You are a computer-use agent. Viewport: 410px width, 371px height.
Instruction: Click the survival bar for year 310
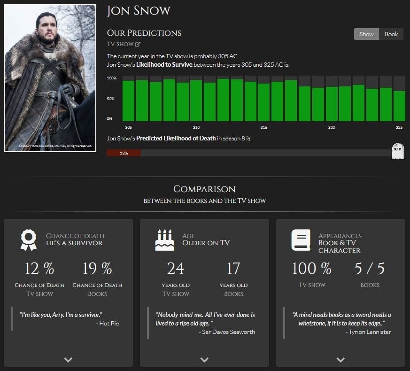click(x=196, y=100)
